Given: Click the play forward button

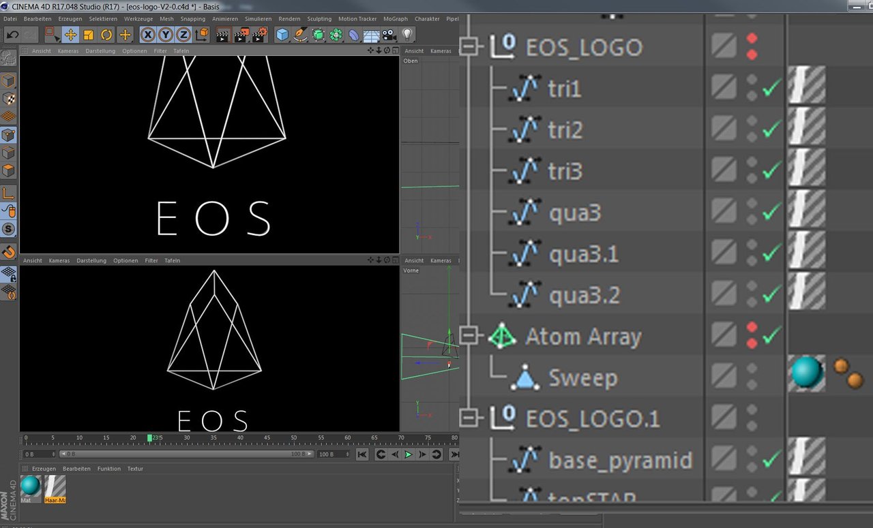Looking at the screenshot, I should [x=409, y=454].
